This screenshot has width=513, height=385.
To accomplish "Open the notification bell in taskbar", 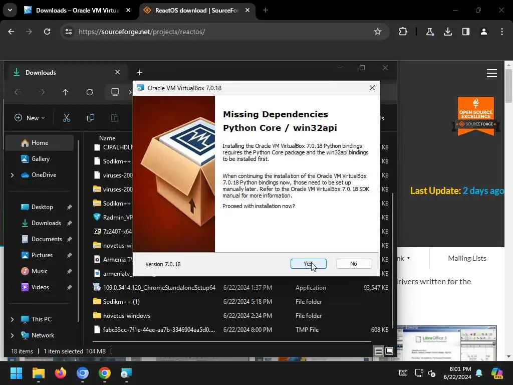I will click(x=479, y=373).
